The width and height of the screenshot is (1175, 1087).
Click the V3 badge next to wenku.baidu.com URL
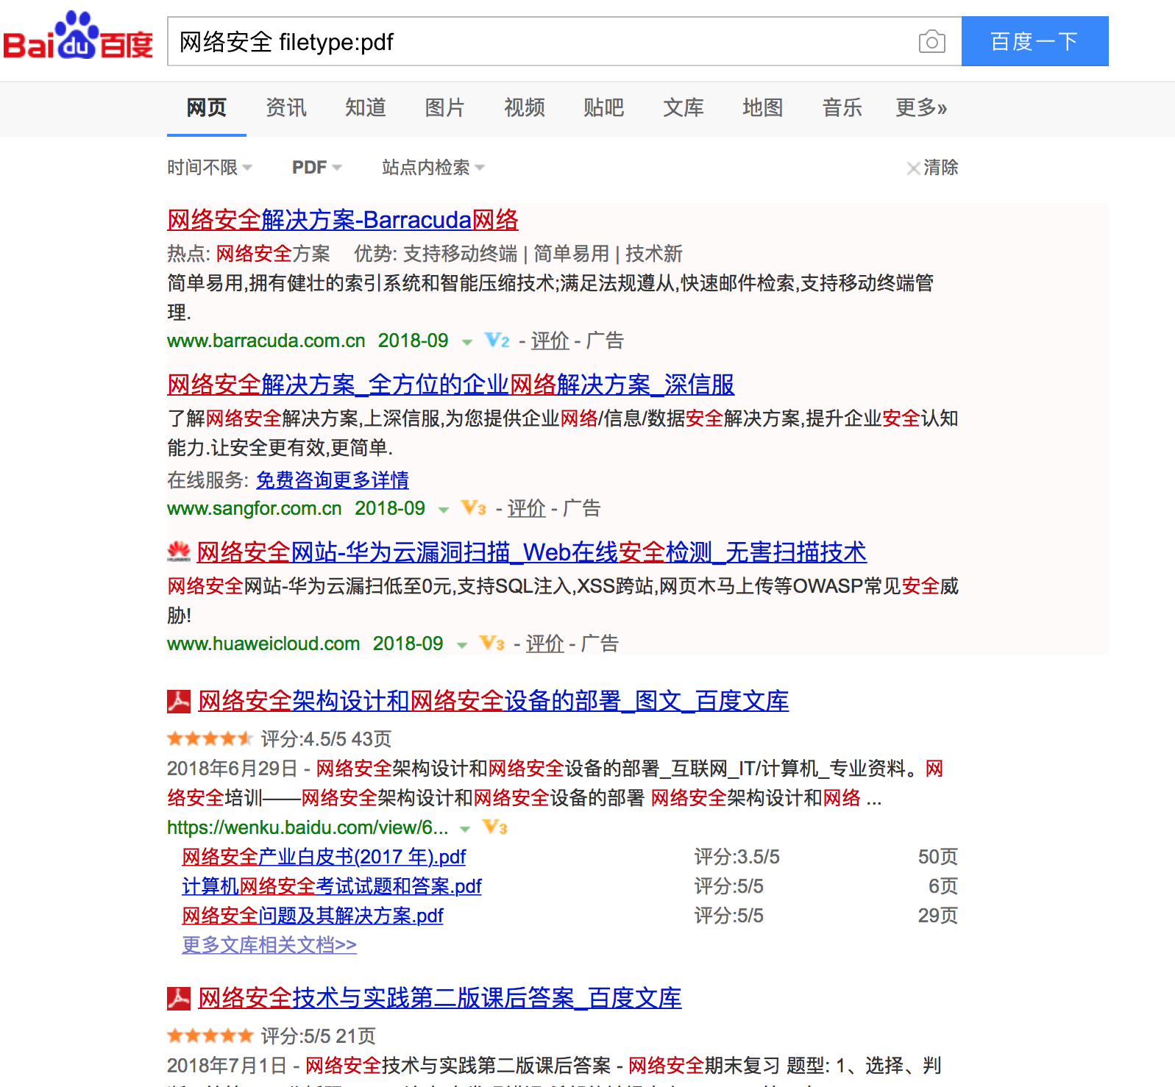coord(495,827)
